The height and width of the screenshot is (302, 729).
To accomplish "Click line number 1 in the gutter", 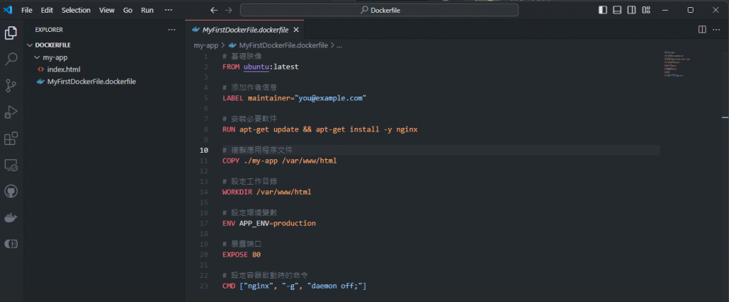I will coord(206,57).
